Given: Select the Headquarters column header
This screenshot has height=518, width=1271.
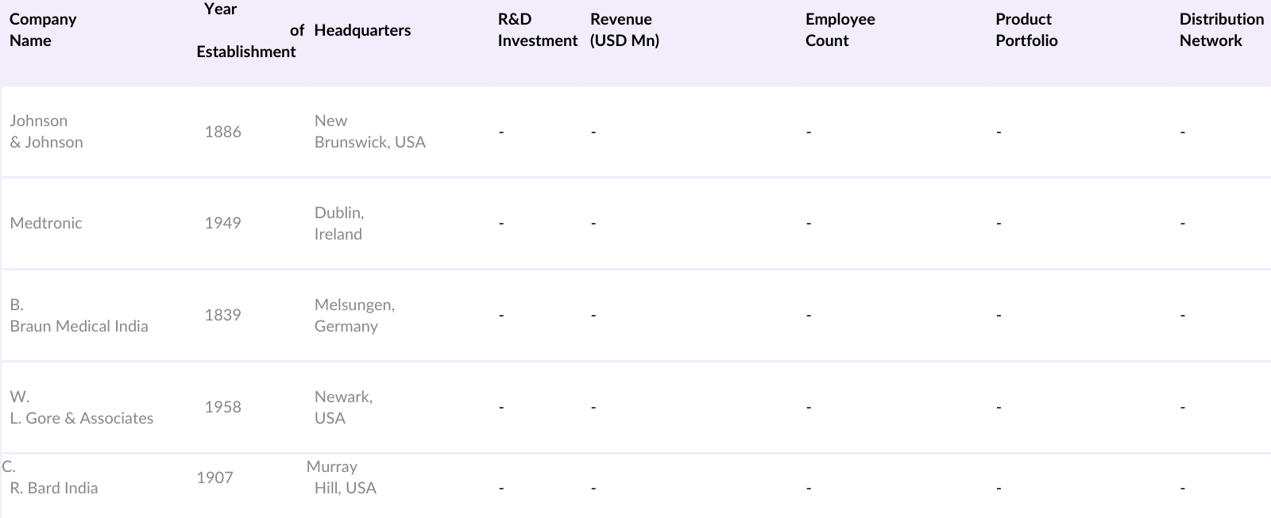Looking at the screenshot, I should (362, 30).
